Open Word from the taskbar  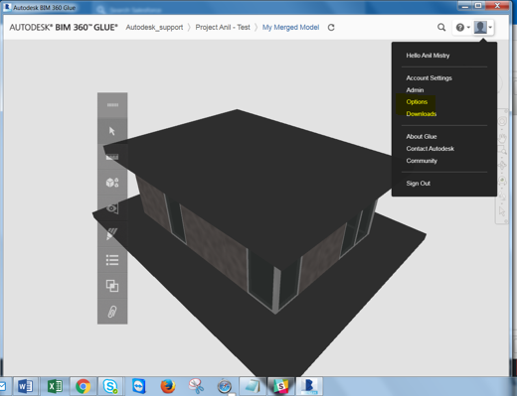coord(25,386)
